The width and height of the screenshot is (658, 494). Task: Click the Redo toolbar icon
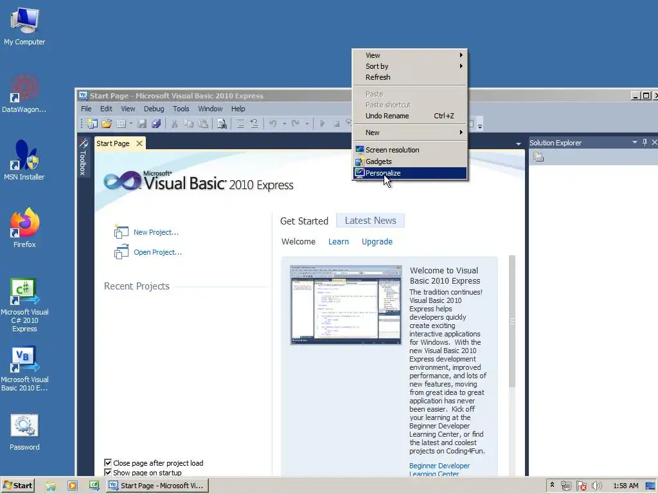click(296, 123)
